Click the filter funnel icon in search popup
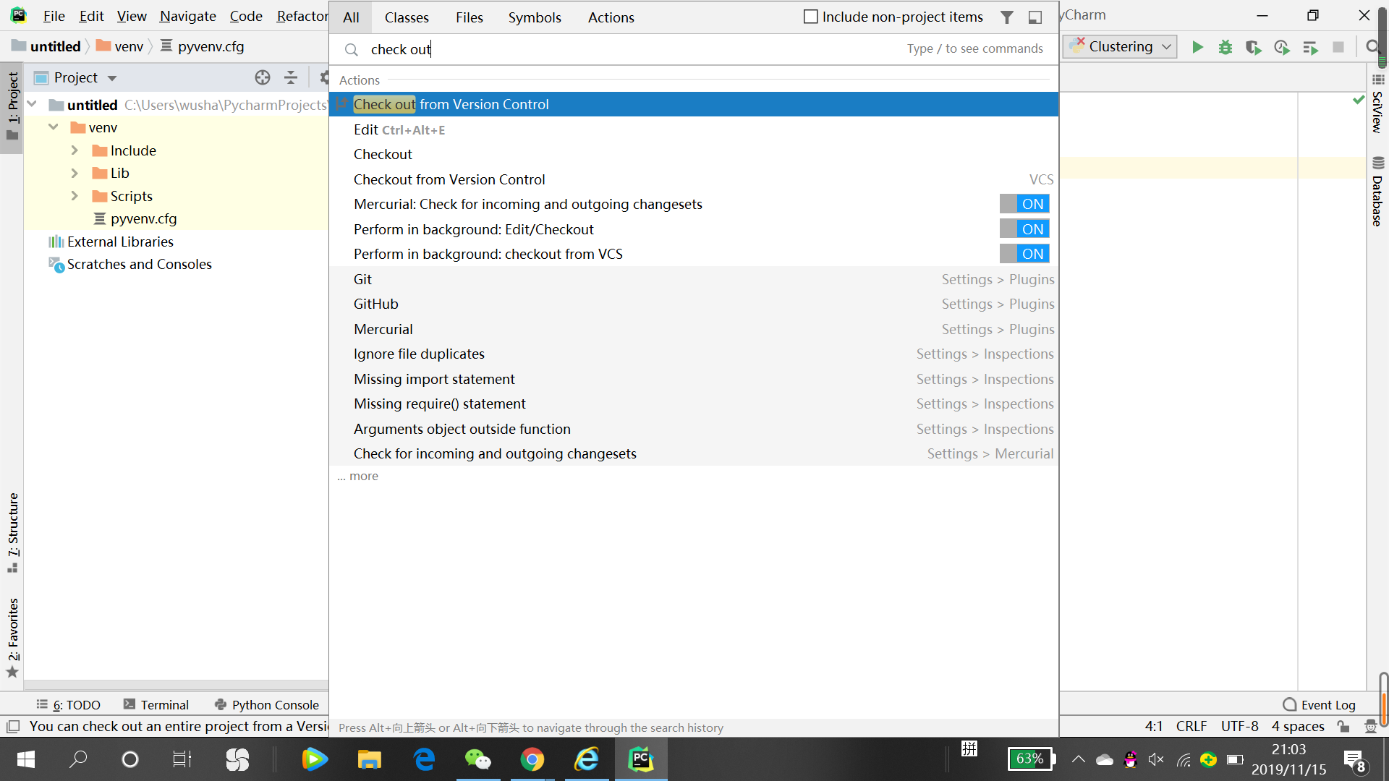The width and height of the screenshot is (1389, 781). 1006,17
